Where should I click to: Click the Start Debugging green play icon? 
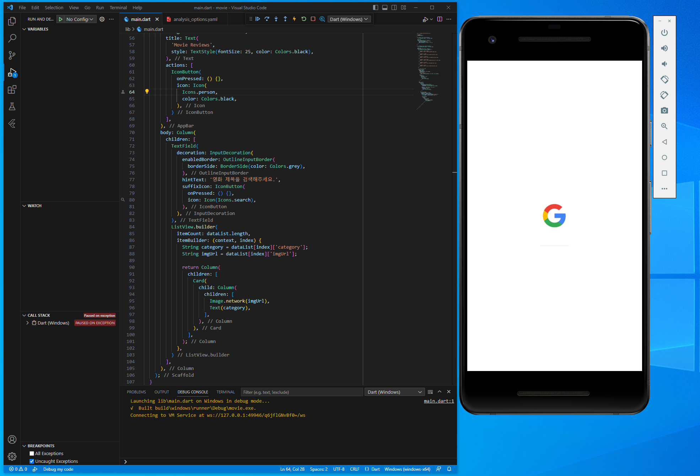61,19
